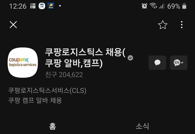This screenshot has width=195, height=134.
Task: Tap the battery status icon
Action: (x=184, y=6)
